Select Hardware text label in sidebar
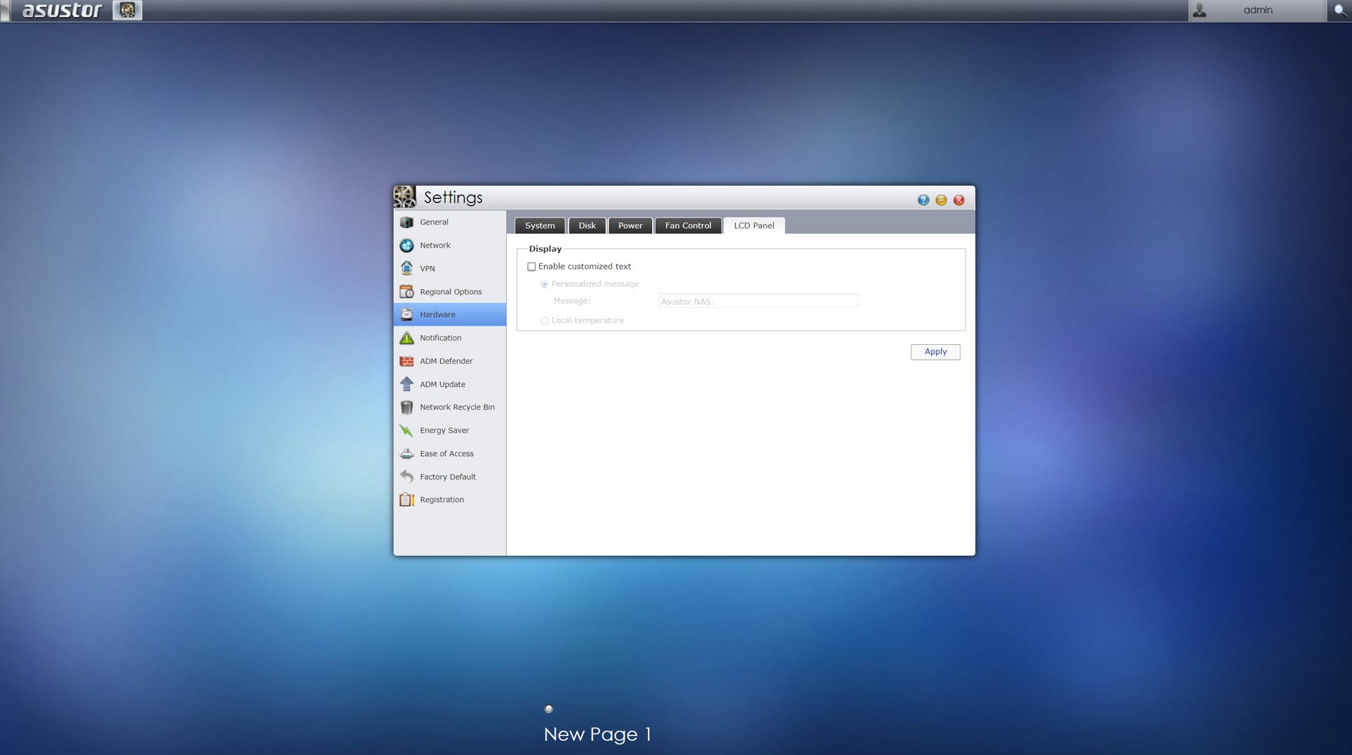Image resolution: width=1352 pixels, height=755 pixels. pyautogui.click(x=437, y=315)
